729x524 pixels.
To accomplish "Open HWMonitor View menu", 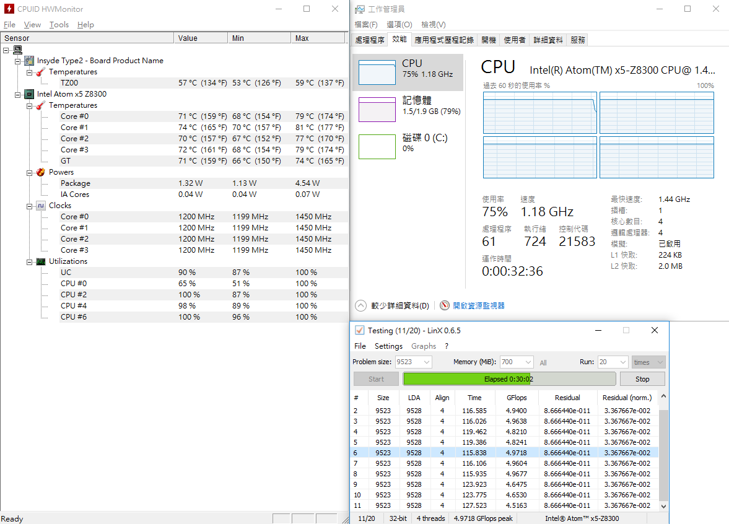I will point(32,25).
